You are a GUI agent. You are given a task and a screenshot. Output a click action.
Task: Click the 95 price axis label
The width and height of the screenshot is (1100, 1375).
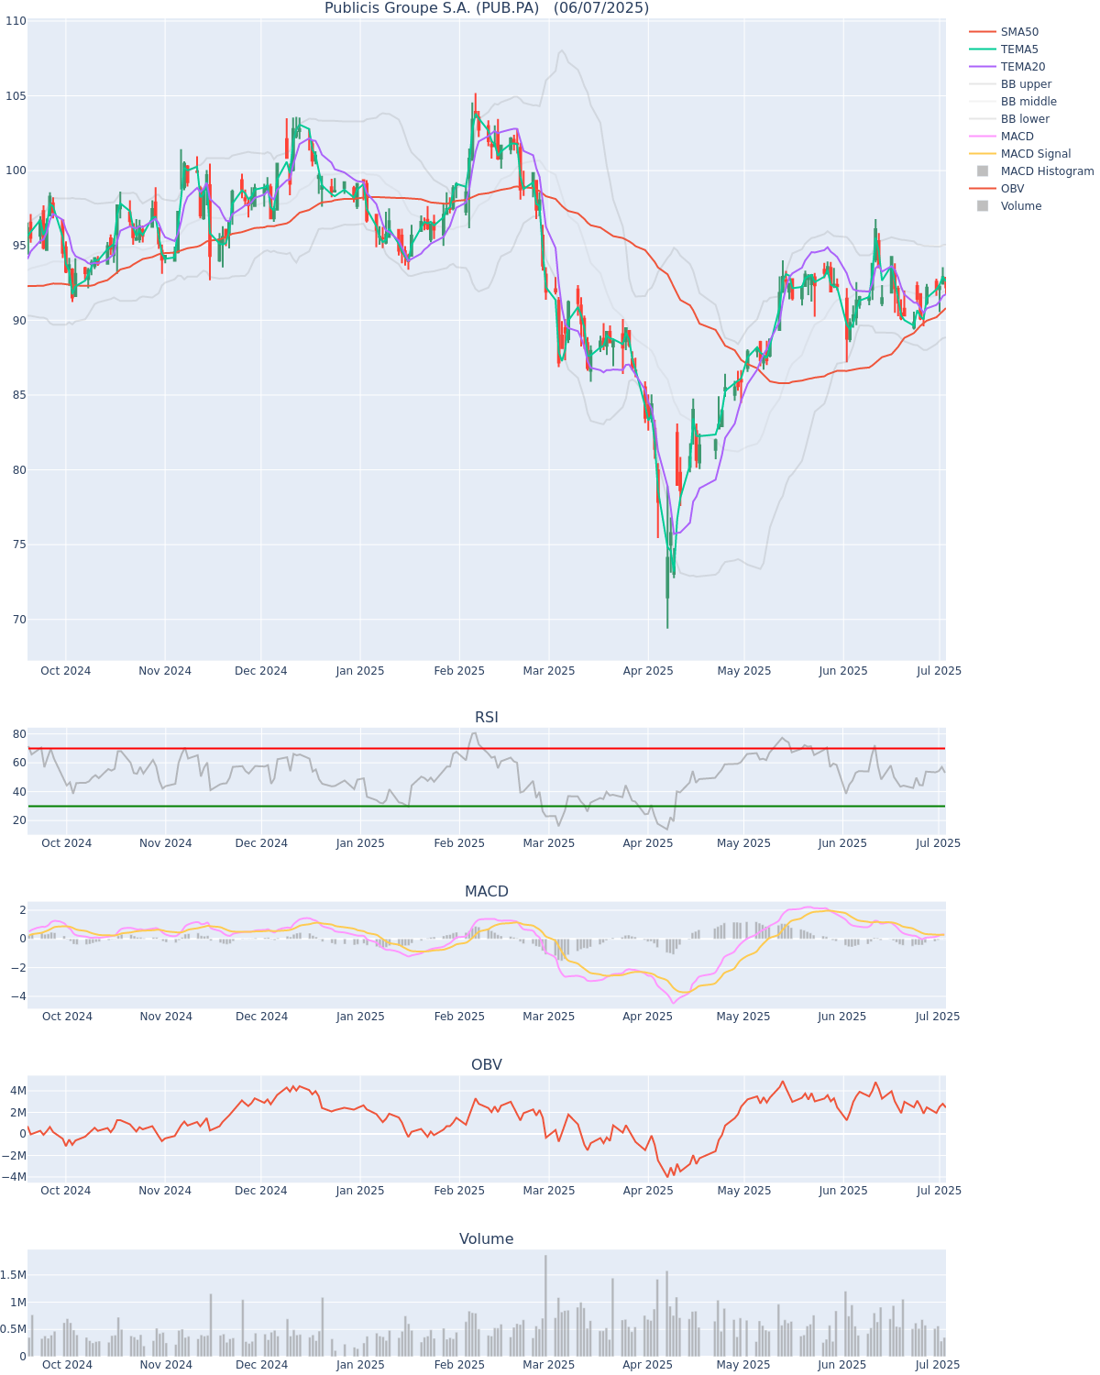pyautogui.click(x=18, y=246)
